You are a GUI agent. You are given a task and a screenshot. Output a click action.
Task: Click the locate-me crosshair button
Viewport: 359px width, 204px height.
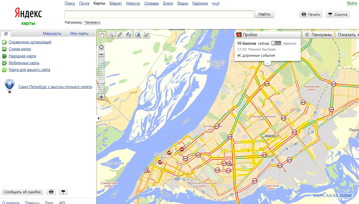101,47
